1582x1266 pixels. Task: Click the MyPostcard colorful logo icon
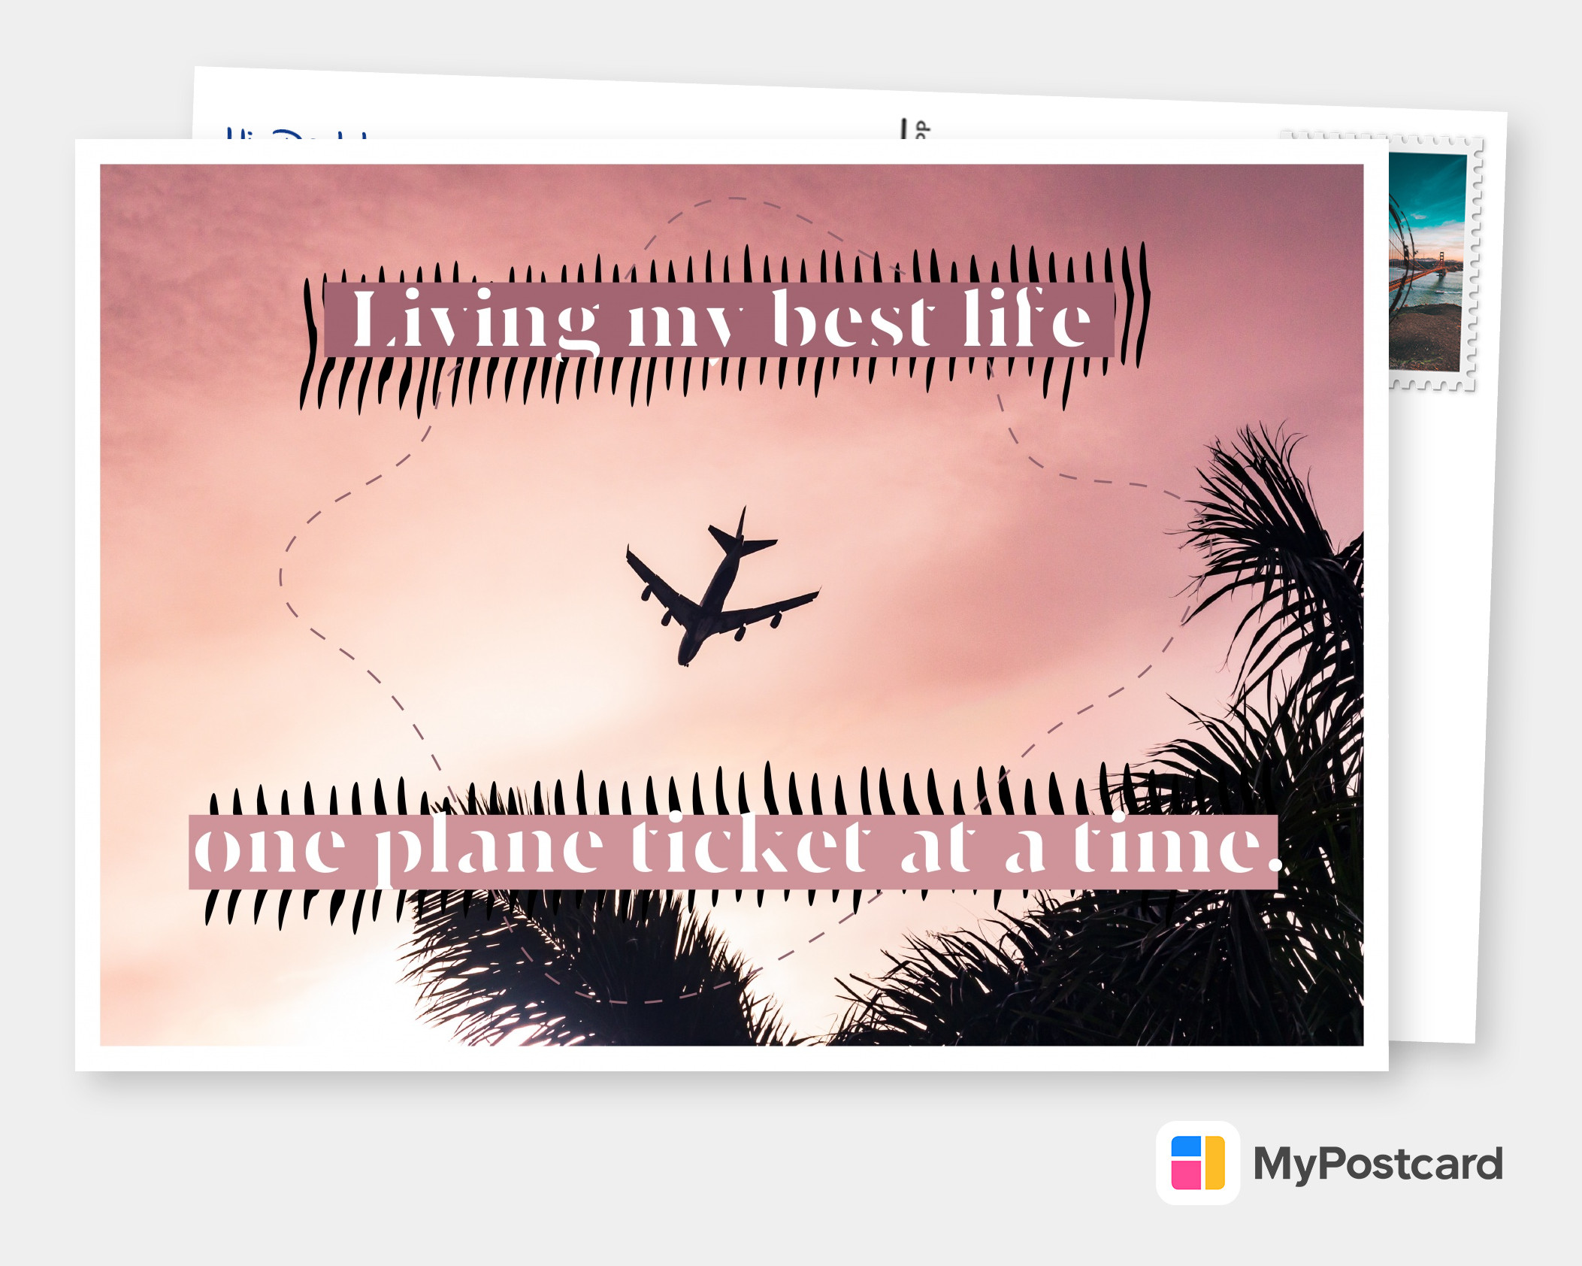tap(1197, 1163)
